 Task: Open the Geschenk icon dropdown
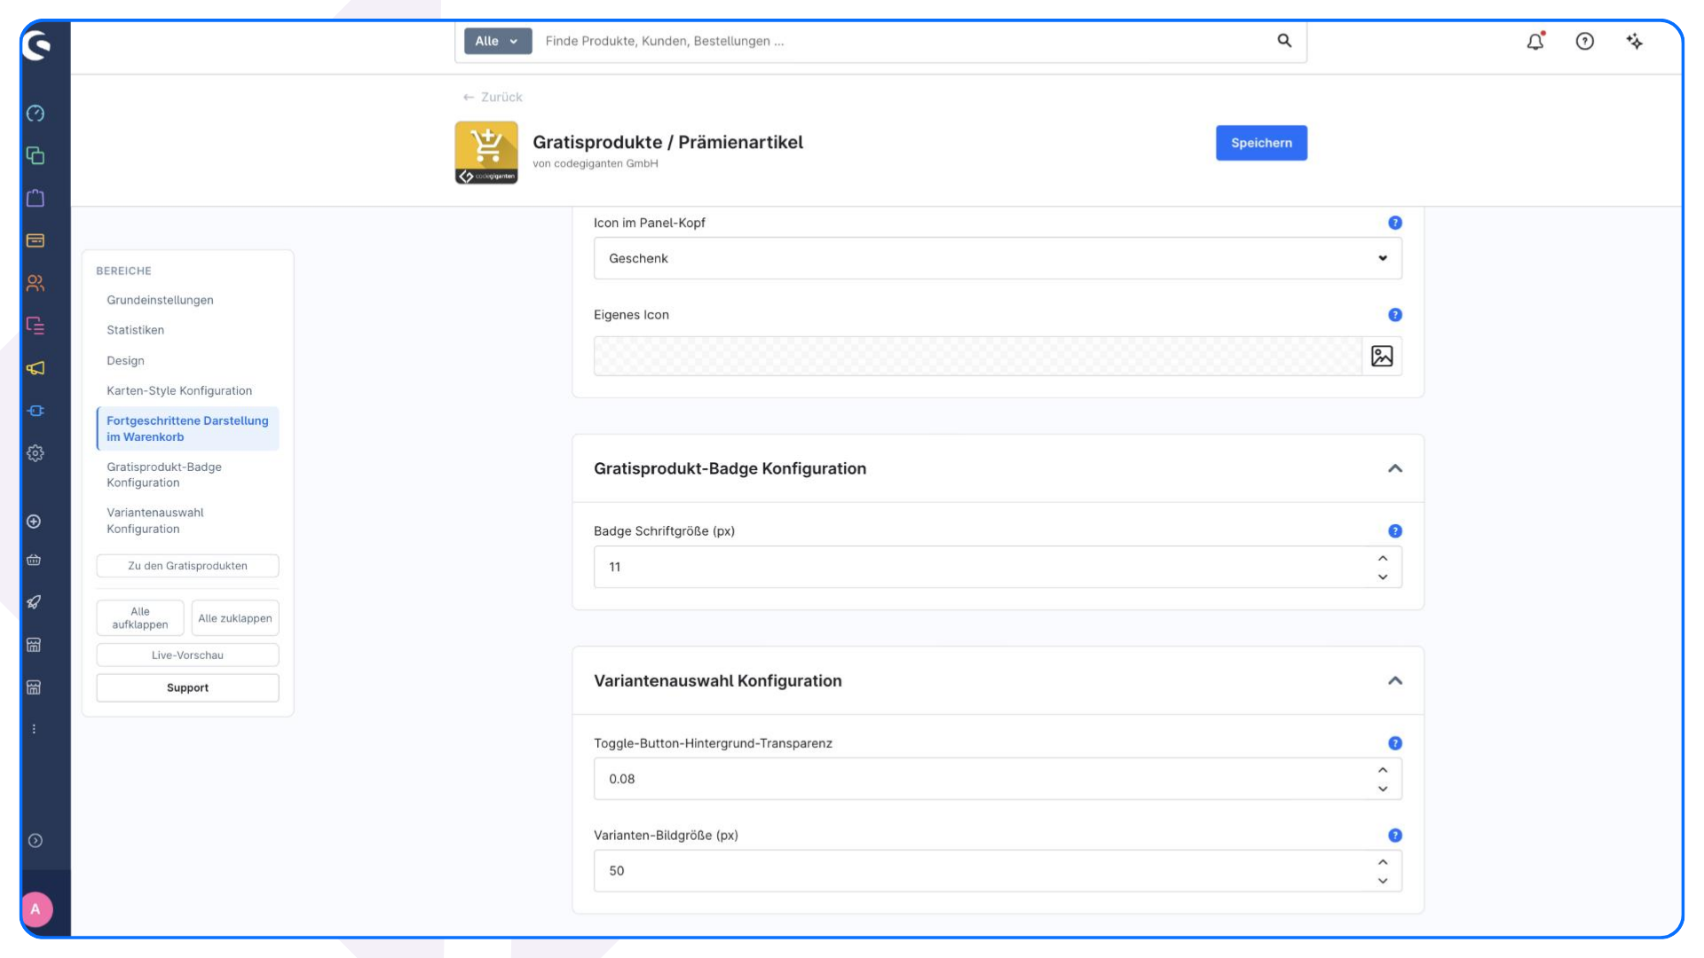click(998, 258)
